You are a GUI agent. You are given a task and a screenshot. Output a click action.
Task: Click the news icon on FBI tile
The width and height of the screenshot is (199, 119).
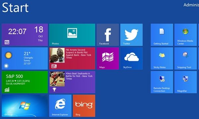[x=54, y=66]
